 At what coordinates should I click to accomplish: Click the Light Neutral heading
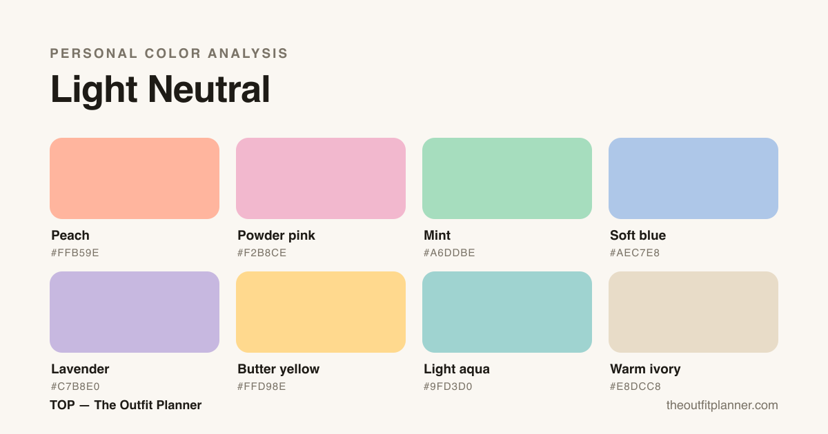pyautogui.click(x=160, y=90)
